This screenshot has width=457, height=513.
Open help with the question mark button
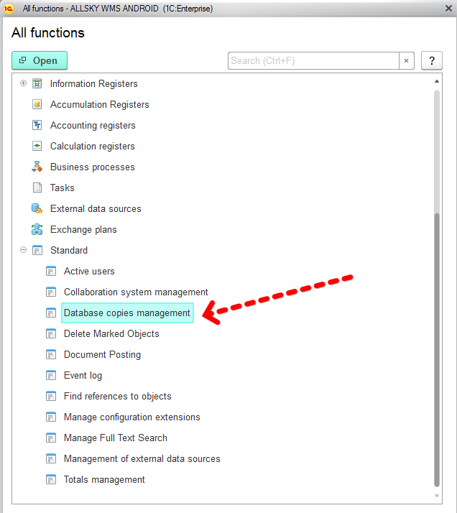pos(432,60)
